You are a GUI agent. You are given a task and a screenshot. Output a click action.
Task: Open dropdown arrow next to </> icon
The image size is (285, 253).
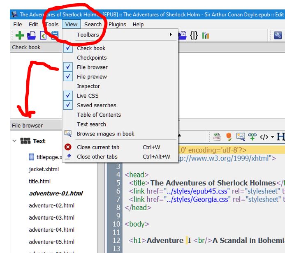tap(272, 137)
